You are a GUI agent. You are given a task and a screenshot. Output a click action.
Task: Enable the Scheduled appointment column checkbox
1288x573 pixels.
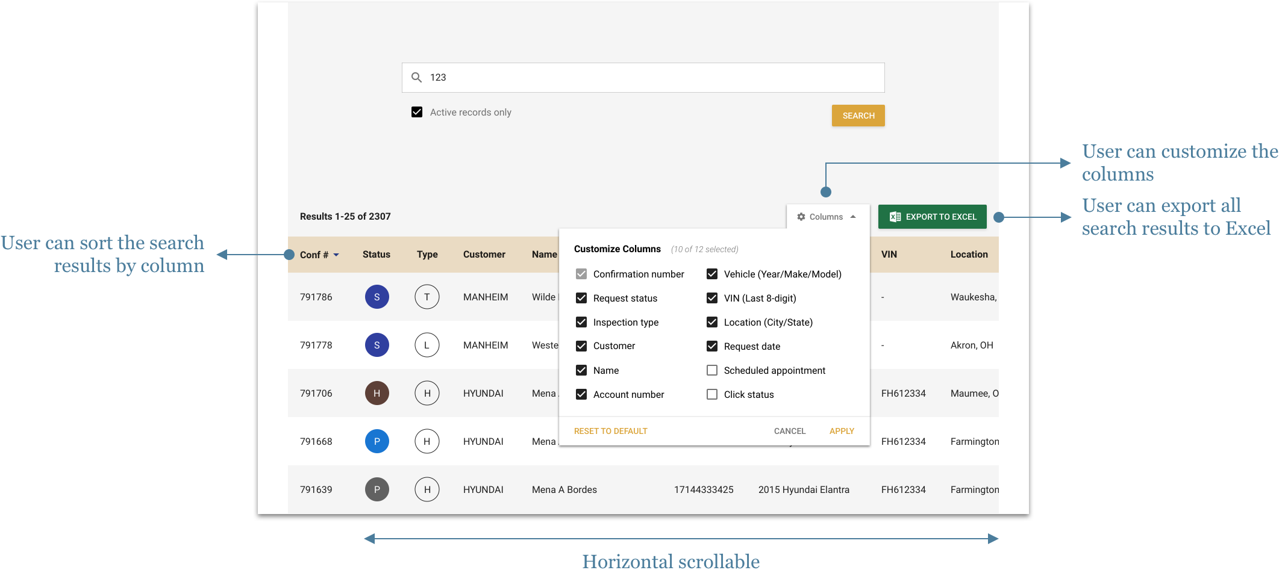[712, 370]
